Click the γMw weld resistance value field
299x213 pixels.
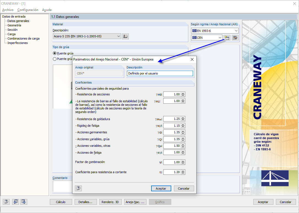[172, 119]
